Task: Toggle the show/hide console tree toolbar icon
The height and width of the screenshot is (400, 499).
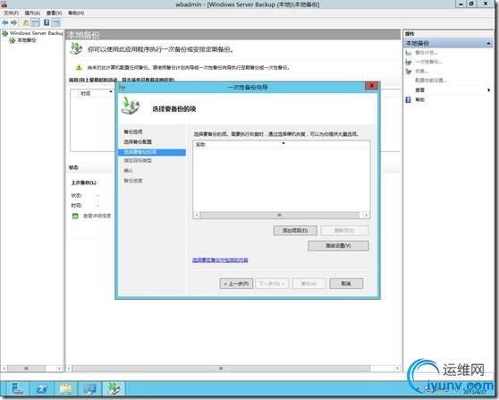Action: (36, 22)
